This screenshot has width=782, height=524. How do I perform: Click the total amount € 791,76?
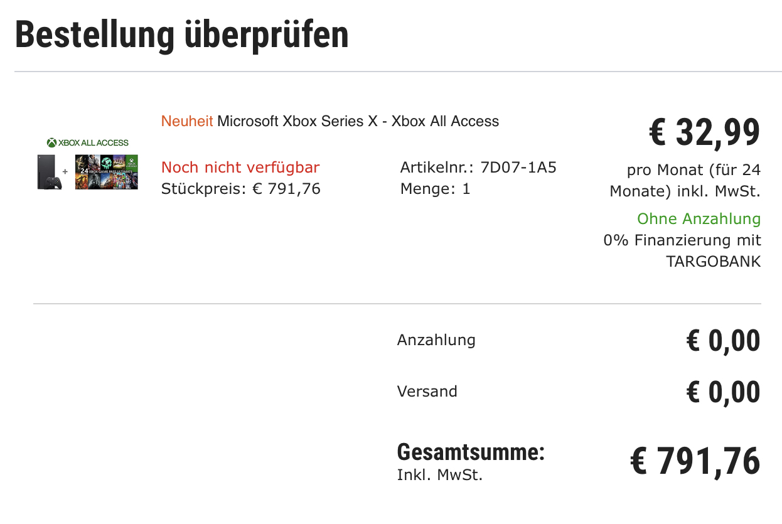point(695,461)
